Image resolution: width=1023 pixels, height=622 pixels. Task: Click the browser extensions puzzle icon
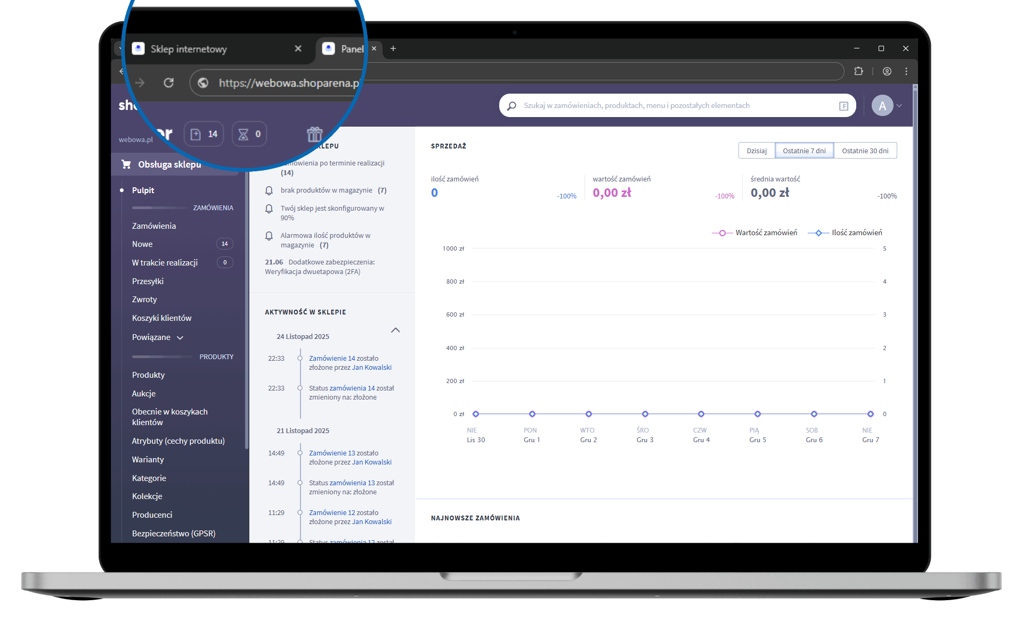point(858,71)
